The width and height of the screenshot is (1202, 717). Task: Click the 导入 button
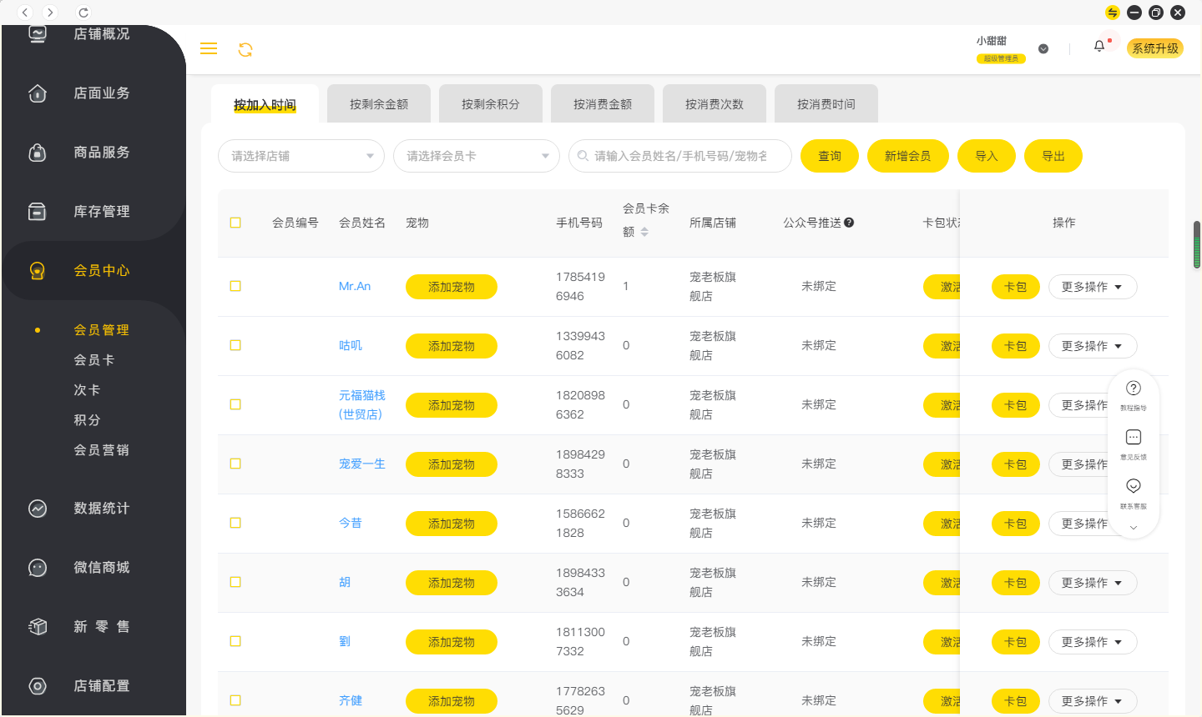(x=987, y=156)
